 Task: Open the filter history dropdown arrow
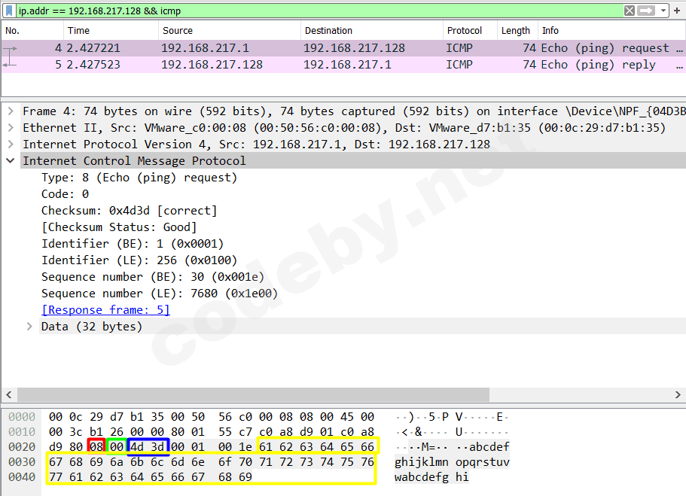click(x=663, y=11)
